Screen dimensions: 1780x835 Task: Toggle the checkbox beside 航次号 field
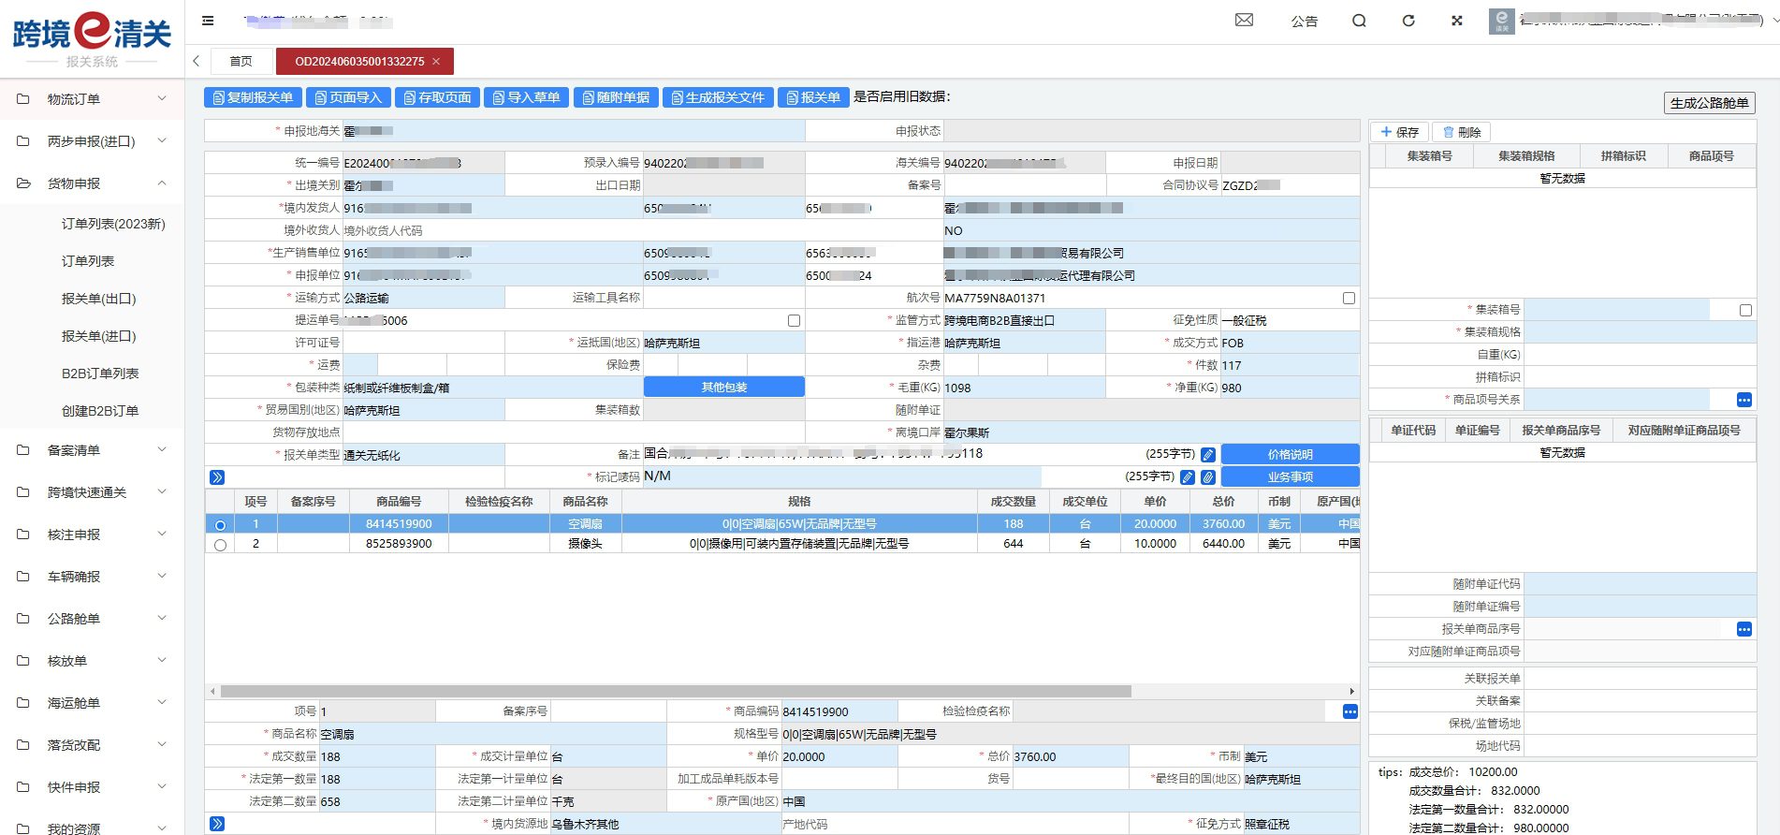pos(1349,299)
